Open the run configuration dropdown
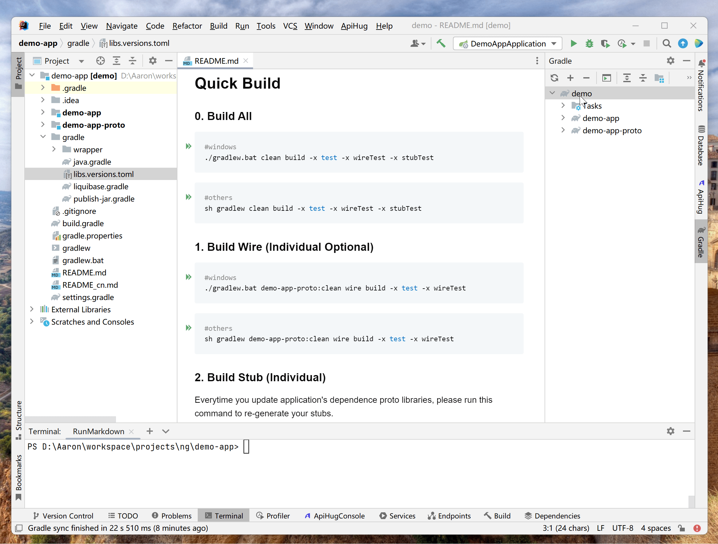 click(507, 43)
